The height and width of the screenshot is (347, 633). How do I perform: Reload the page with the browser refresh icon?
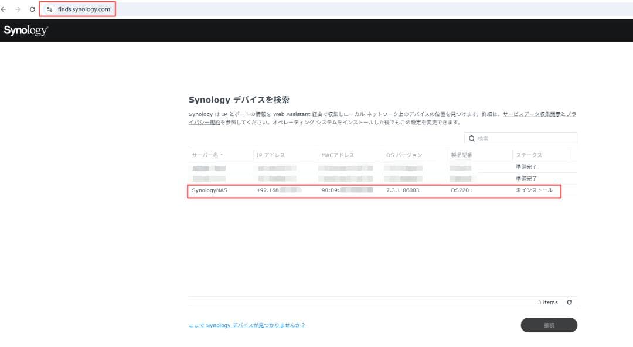pyautogui.click(x=30, y=9)
